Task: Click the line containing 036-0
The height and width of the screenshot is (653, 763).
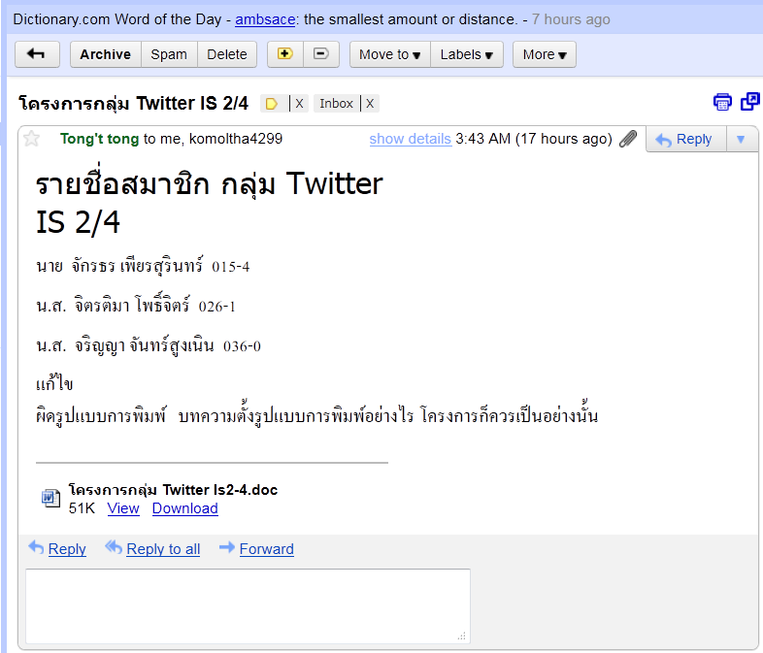Action: pyautogui.click(x=149, y=345)
